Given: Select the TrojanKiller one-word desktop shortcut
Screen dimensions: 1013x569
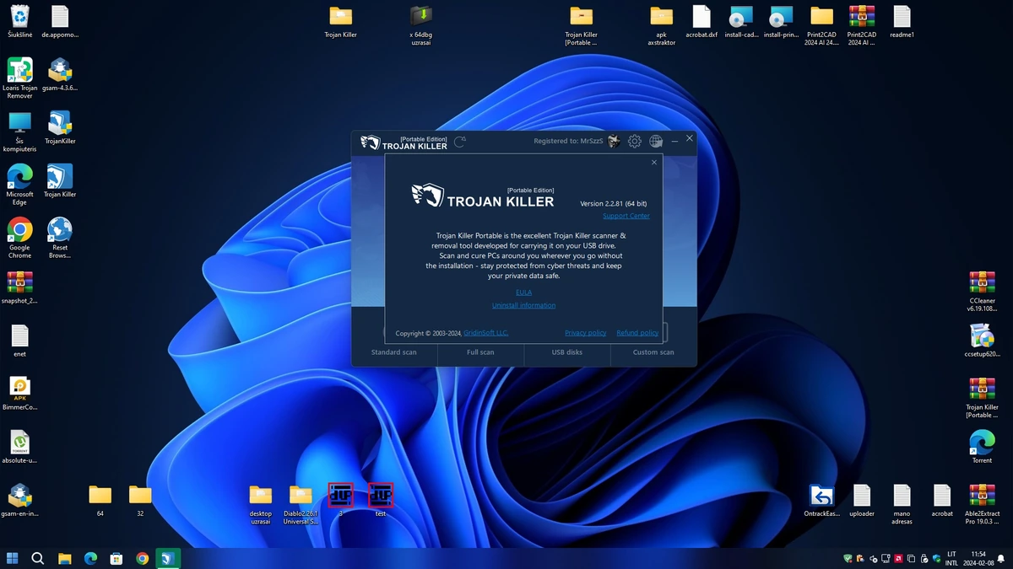Looking at the screenshot, I should point(60,128).
